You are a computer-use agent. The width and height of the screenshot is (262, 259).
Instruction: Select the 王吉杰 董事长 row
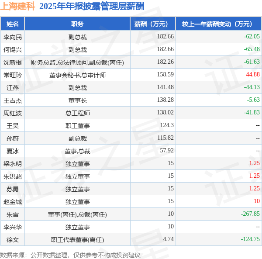[x=131, y=100]
